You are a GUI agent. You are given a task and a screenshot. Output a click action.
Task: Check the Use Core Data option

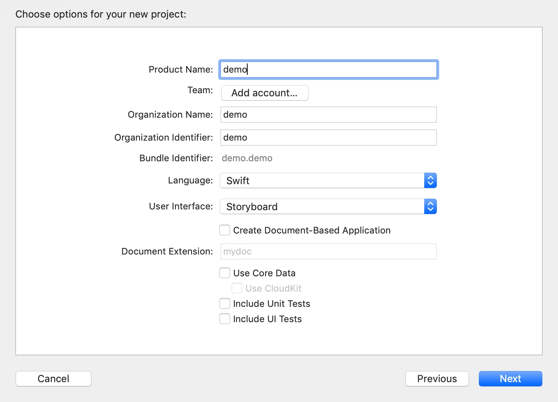coord(225,273)
